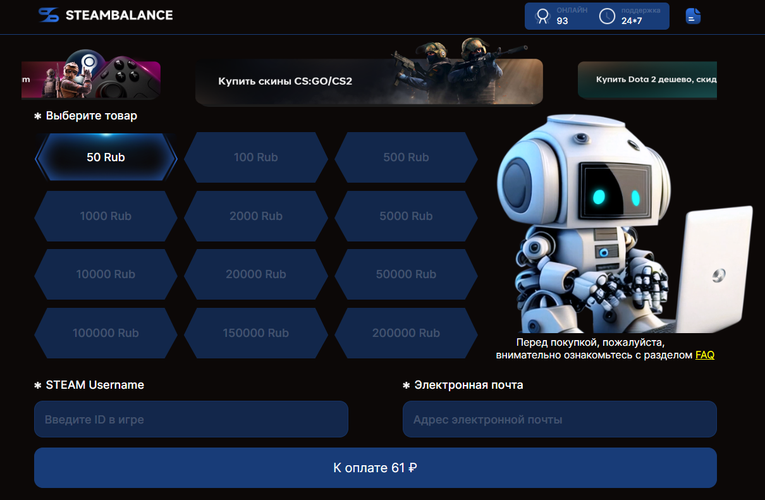Select the 10000 Rub option
This screenshot has height=500, width=765.
click(106, 274)
